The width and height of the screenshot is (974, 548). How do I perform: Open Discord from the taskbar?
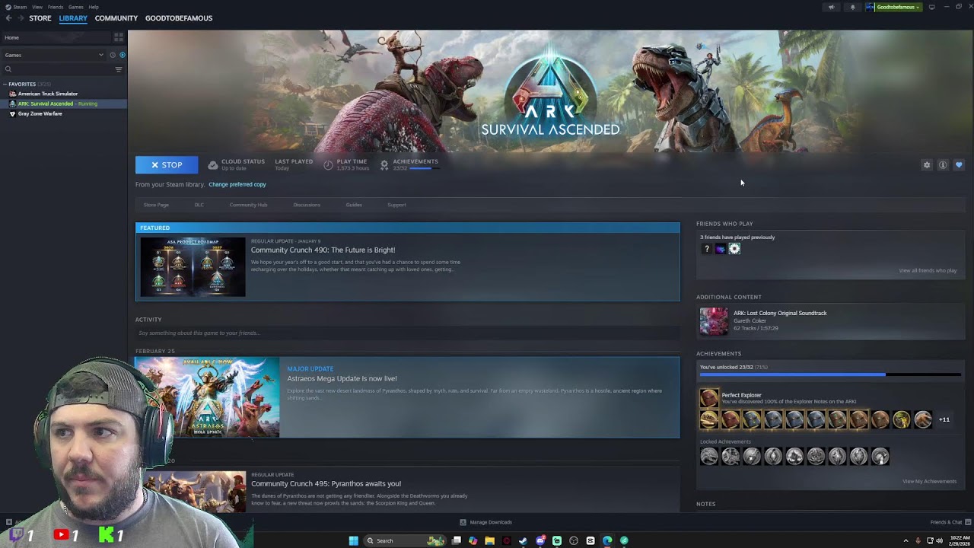540,540
